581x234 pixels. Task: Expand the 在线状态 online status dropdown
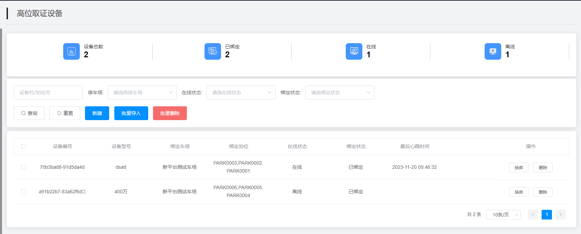[x=241, y=92]
